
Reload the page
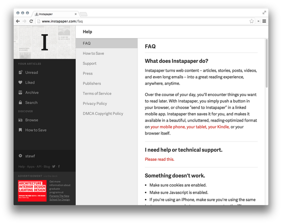point(31,21)
